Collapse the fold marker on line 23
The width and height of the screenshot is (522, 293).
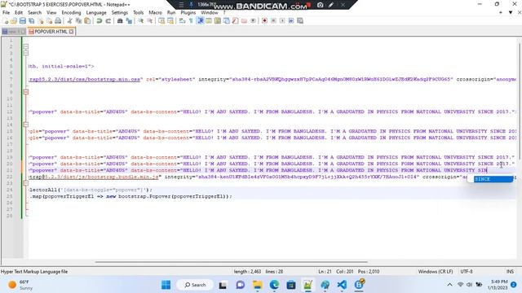[26, 183]
